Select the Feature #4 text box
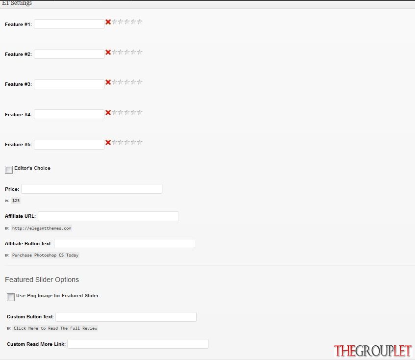Viewport: 415px width, 360px height. coord(69,114)
